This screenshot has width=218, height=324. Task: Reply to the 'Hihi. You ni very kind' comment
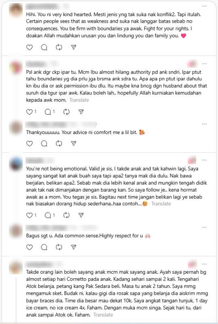[44, 47]
